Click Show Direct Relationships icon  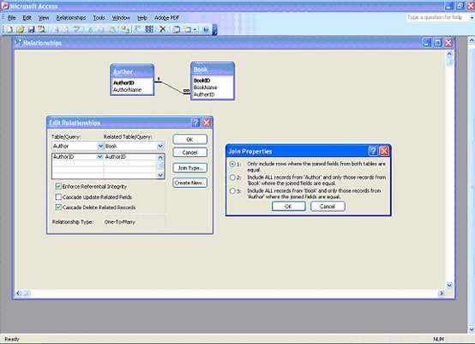[x=138, y=29]
